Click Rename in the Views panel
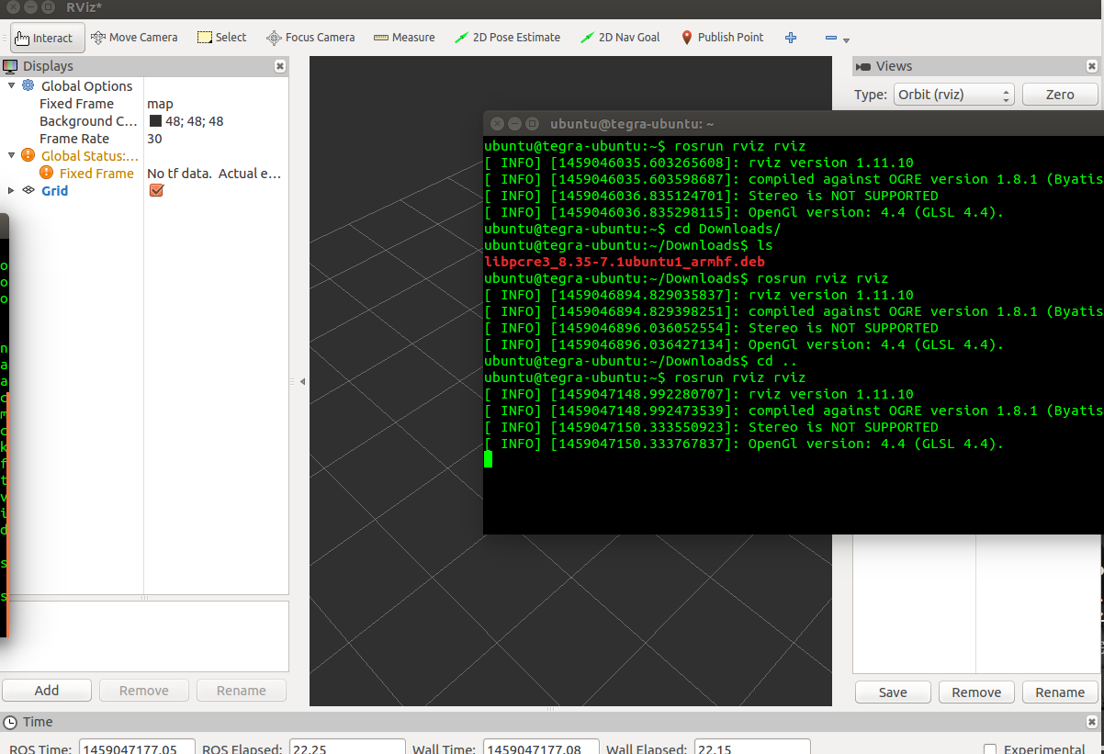The image size is (1104, 754). click(x=1060, y=692)
